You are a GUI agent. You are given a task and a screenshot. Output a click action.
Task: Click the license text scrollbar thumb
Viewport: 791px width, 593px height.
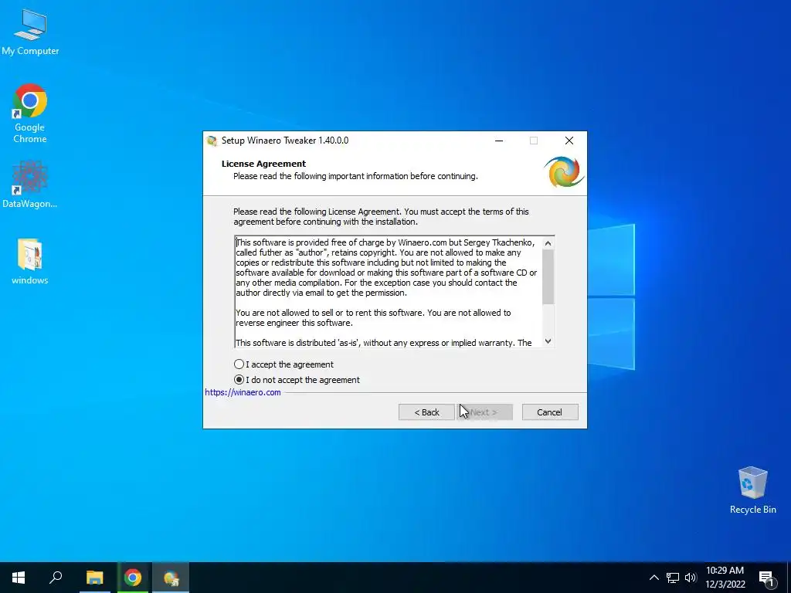548,277
